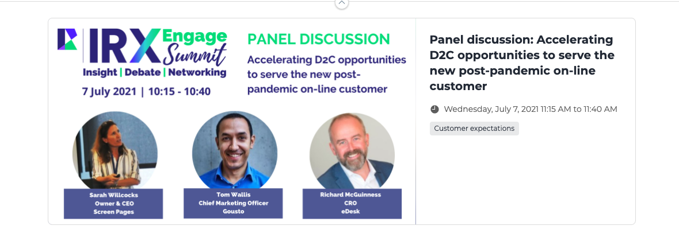Select the Customer expectations tag
Screen dimensions: 679x233
(x=474, y=129)
